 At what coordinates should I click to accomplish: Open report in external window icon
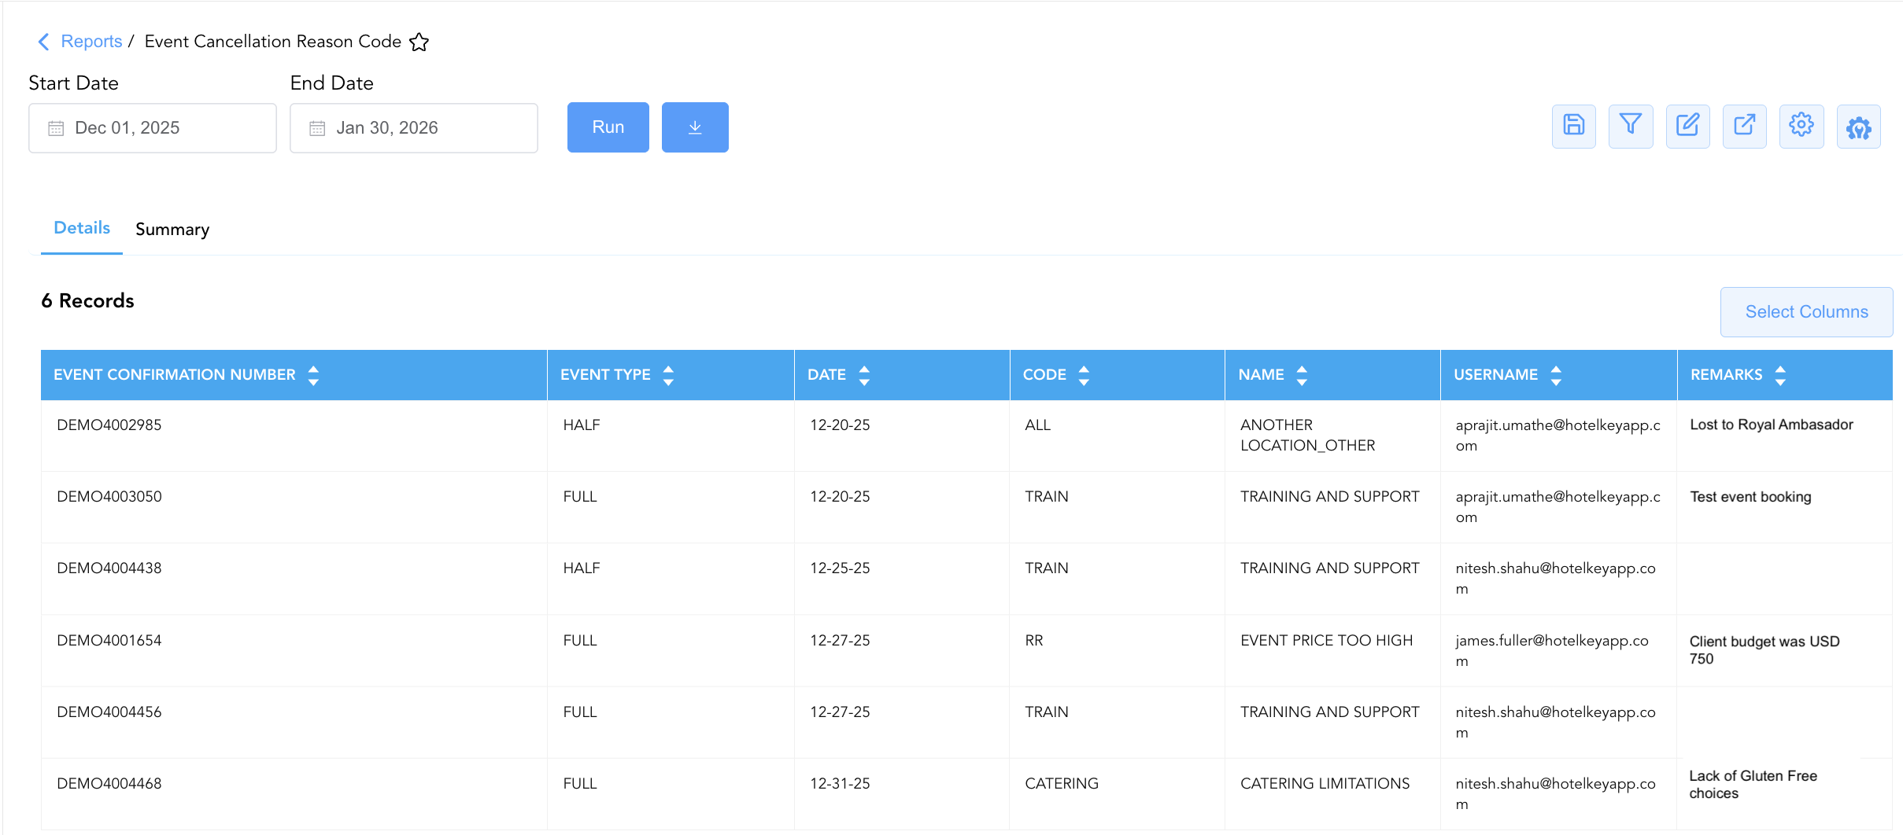[1745, 126]
